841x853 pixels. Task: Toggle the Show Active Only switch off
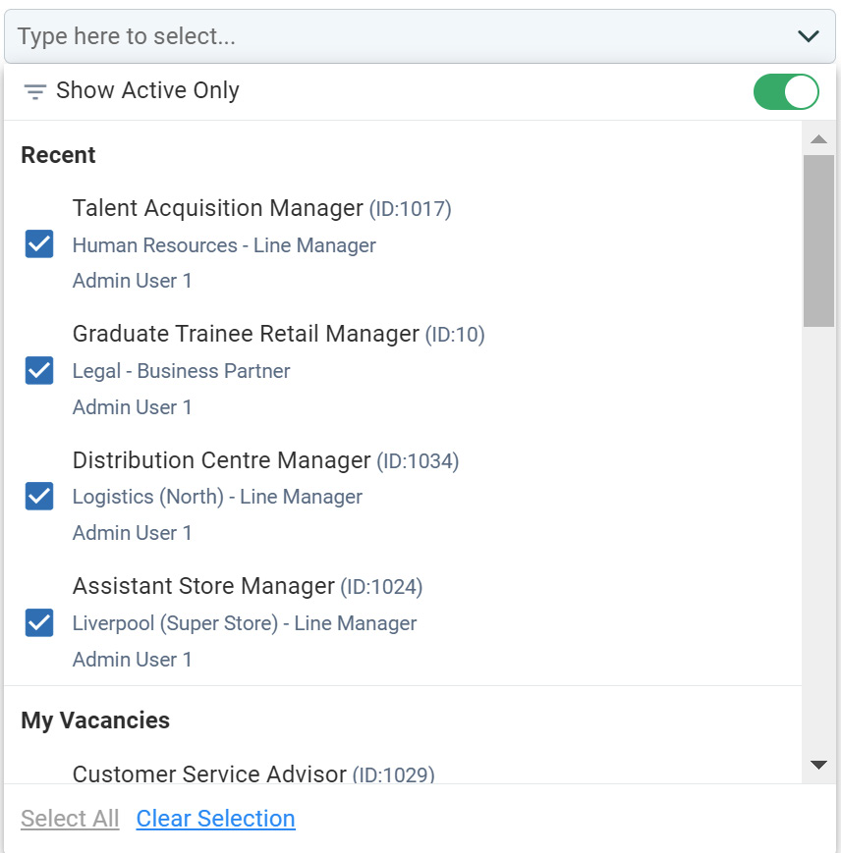[786, 91]
